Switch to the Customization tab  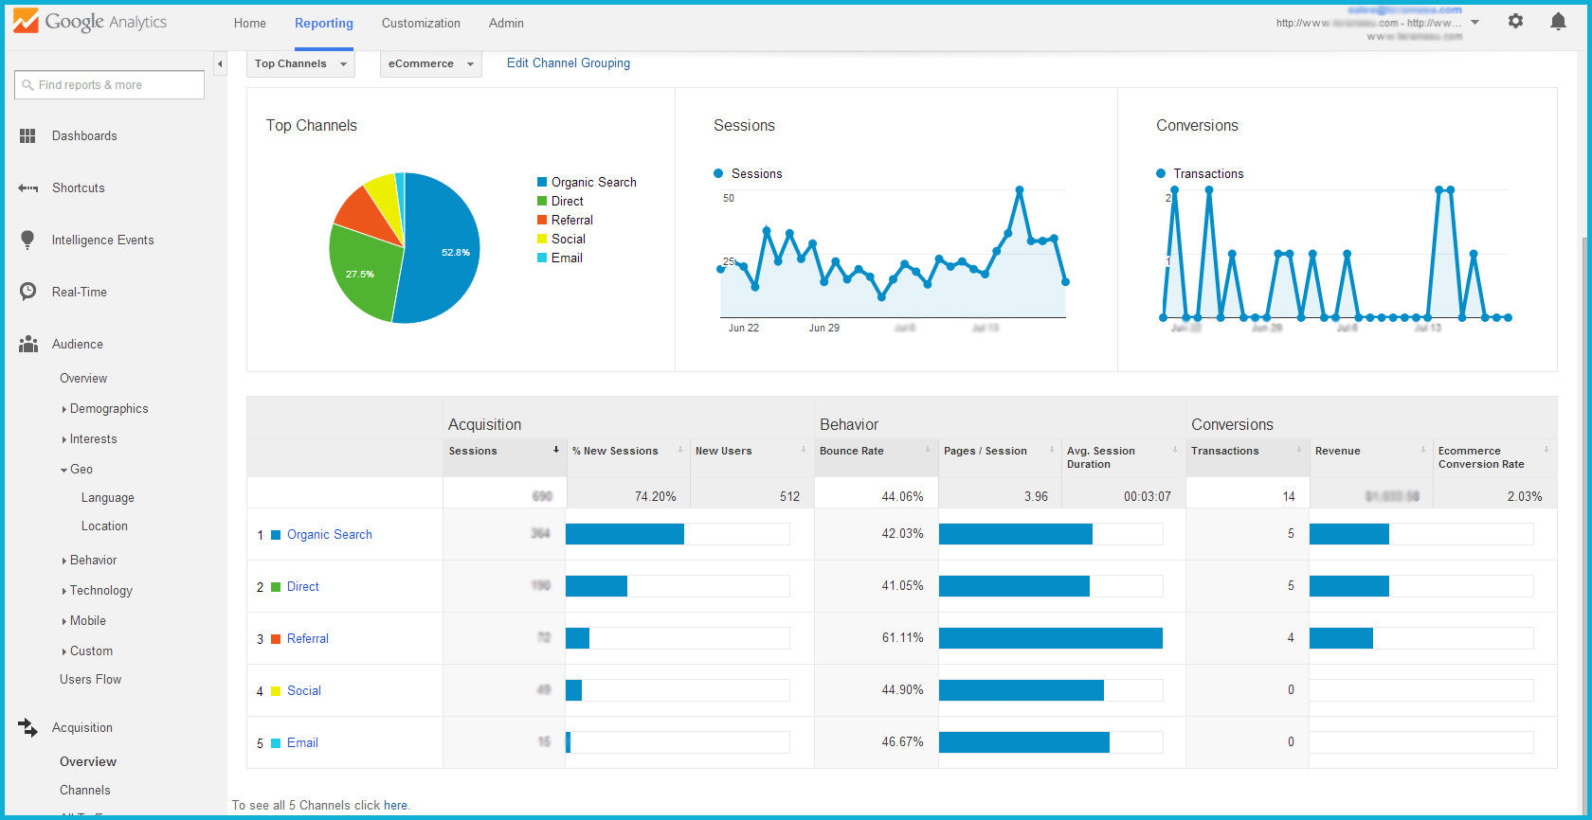(x=421, y=23)
